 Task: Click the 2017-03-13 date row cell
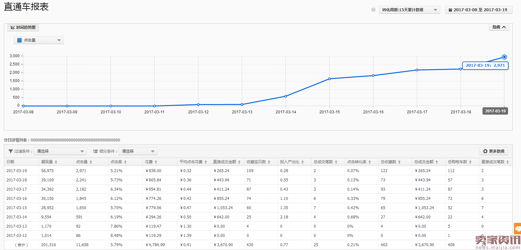[x=17, y=226]
